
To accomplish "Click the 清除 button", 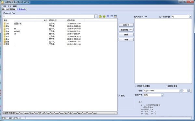I will 126,40.
